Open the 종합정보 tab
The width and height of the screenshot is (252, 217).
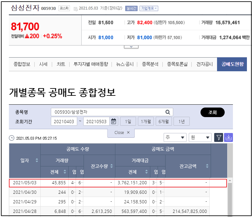click(x=22, y=64)
